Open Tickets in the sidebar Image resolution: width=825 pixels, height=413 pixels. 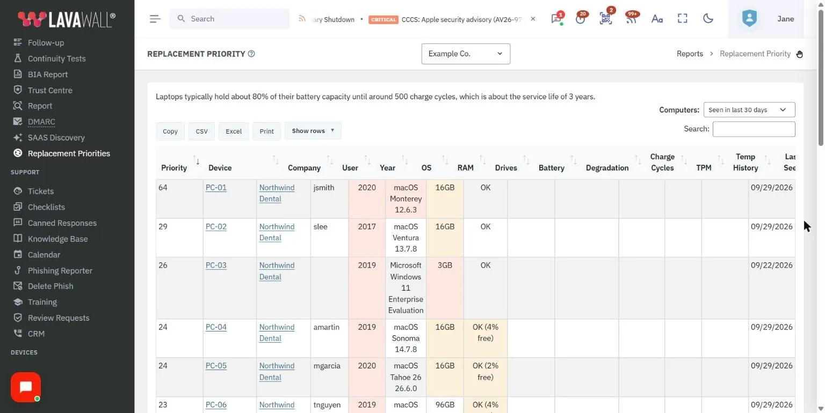tap(41, 191)
